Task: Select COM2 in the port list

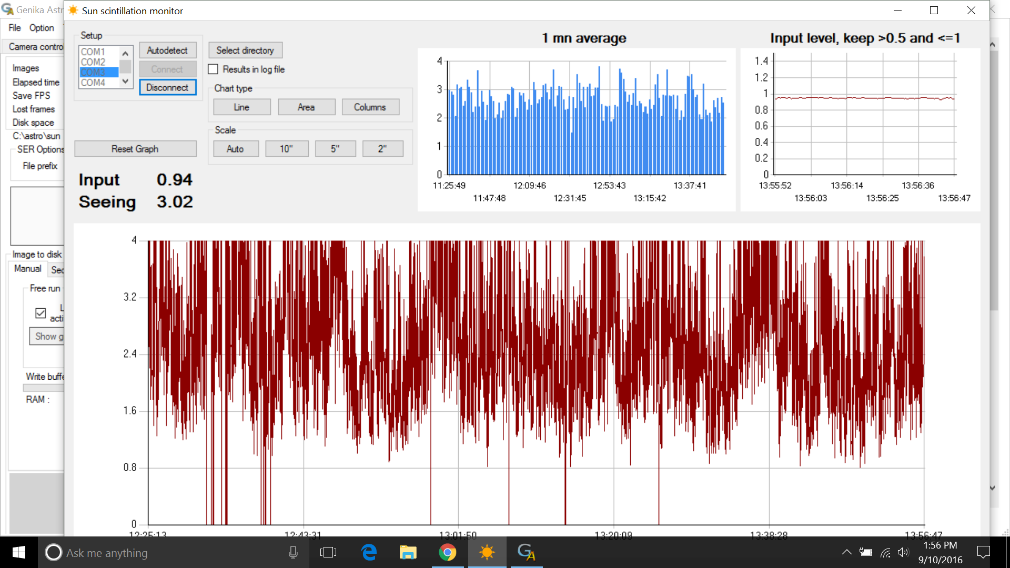Action: [x=98, y=62]
